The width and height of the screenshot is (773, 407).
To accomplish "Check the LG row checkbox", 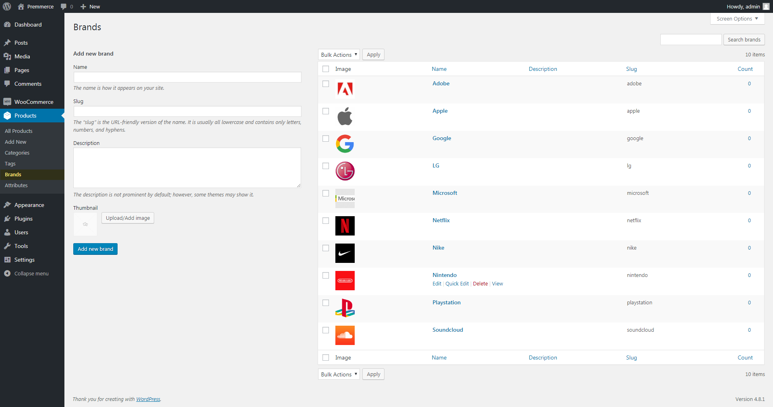I will (x=326, y=166).
